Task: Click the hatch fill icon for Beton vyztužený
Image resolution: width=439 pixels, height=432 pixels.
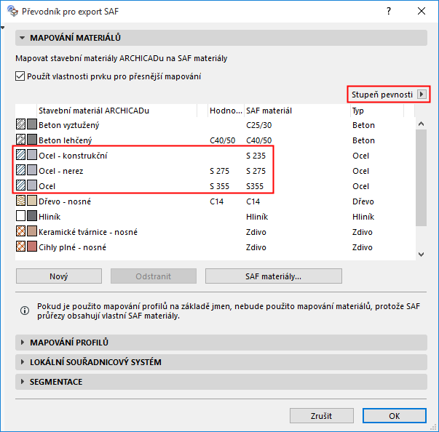Action: 20,124
